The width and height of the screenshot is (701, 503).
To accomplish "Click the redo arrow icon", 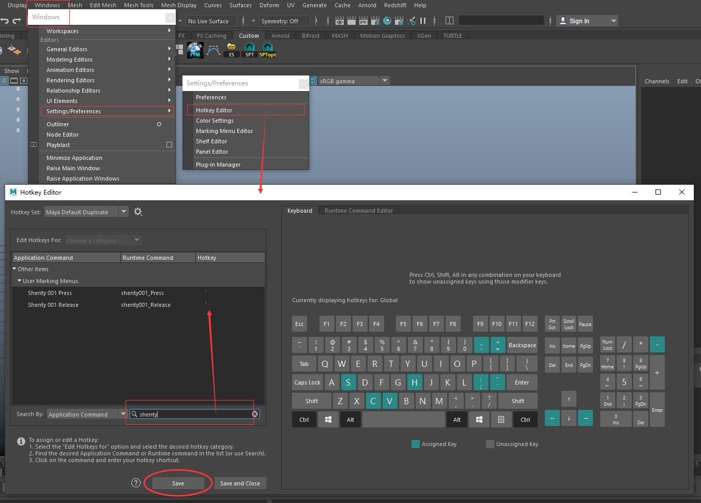I will tap(17, 21).
